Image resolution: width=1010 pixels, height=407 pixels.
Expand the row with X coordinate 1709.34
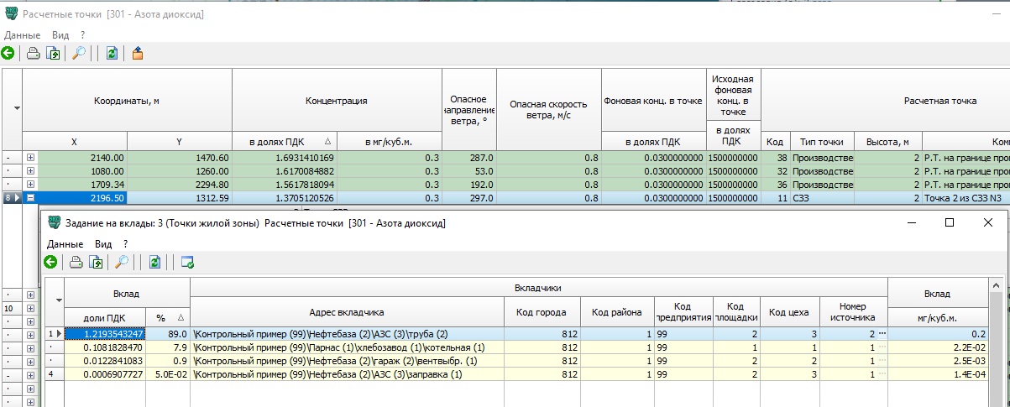(31, 185)
